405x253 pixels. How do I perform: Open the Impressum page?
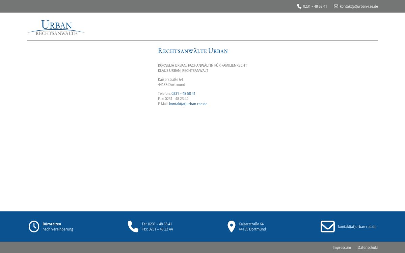click(x=342, y=247)
